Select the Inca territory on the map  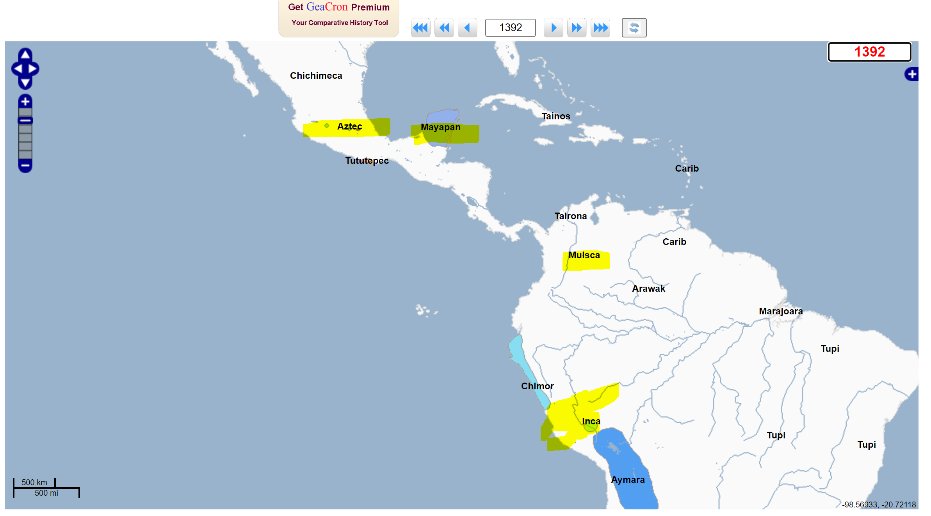pos(591,421)
